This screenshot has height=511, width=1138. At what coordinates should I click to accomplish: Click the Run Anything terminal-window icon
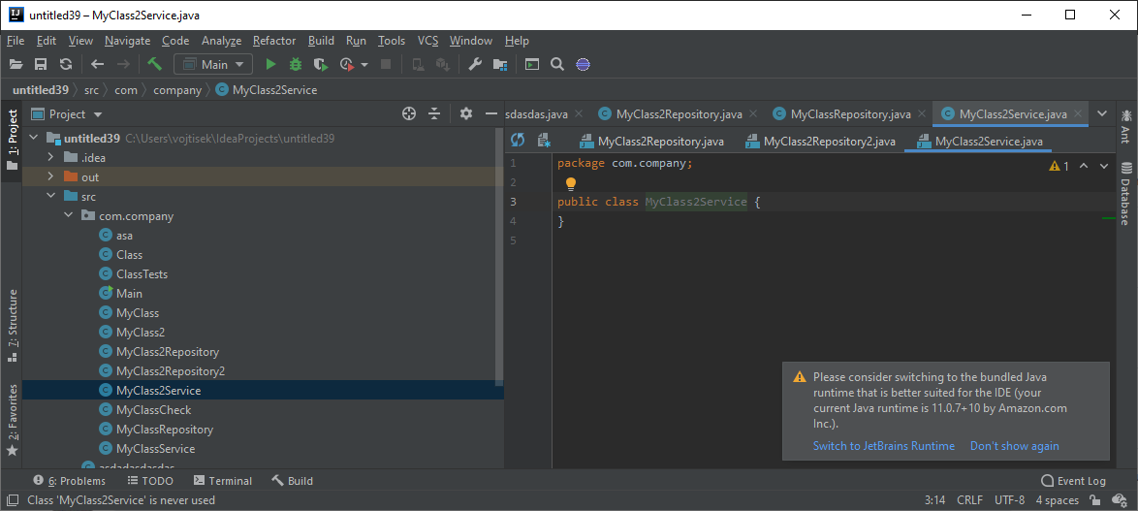click(533, 65)
